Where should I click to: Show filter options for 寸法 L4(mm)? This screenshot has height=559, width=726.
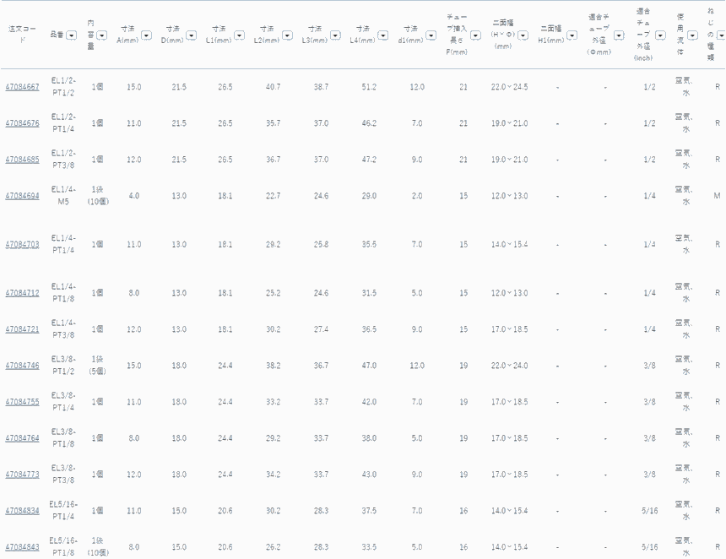point(385,35)
